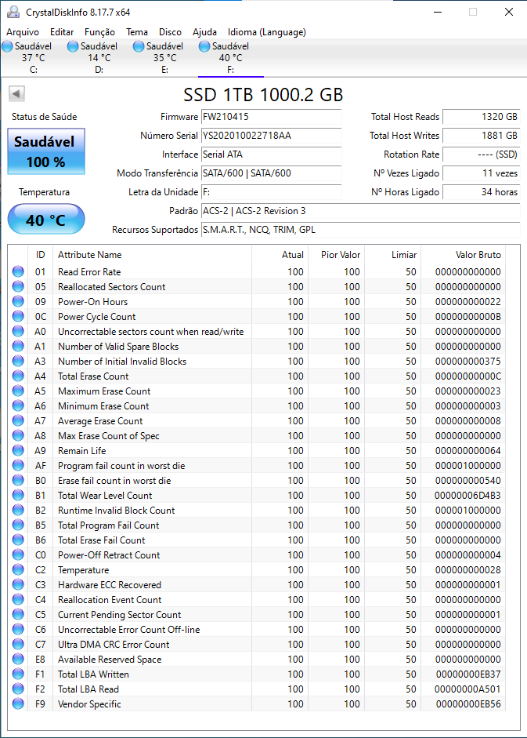Click the status orb for drive C:
This screenshot has width=527, height=738.
tap(8, 46)
